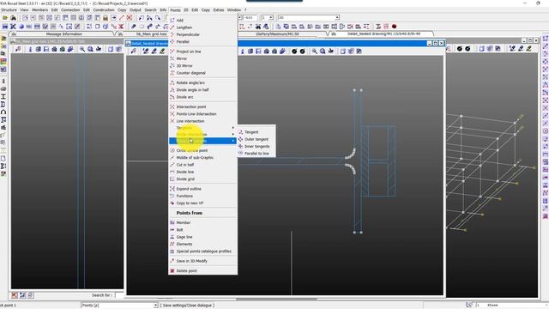Click the open folder icon in the main toolbar

click(5, 17)
